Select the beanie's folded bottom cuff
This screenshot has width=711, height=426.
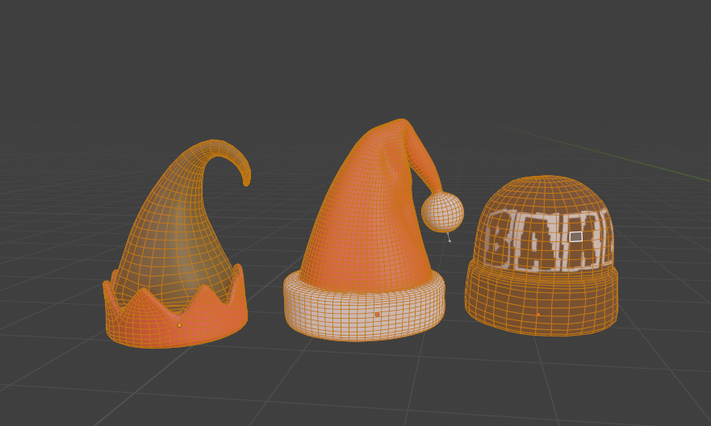click(542, 299)
